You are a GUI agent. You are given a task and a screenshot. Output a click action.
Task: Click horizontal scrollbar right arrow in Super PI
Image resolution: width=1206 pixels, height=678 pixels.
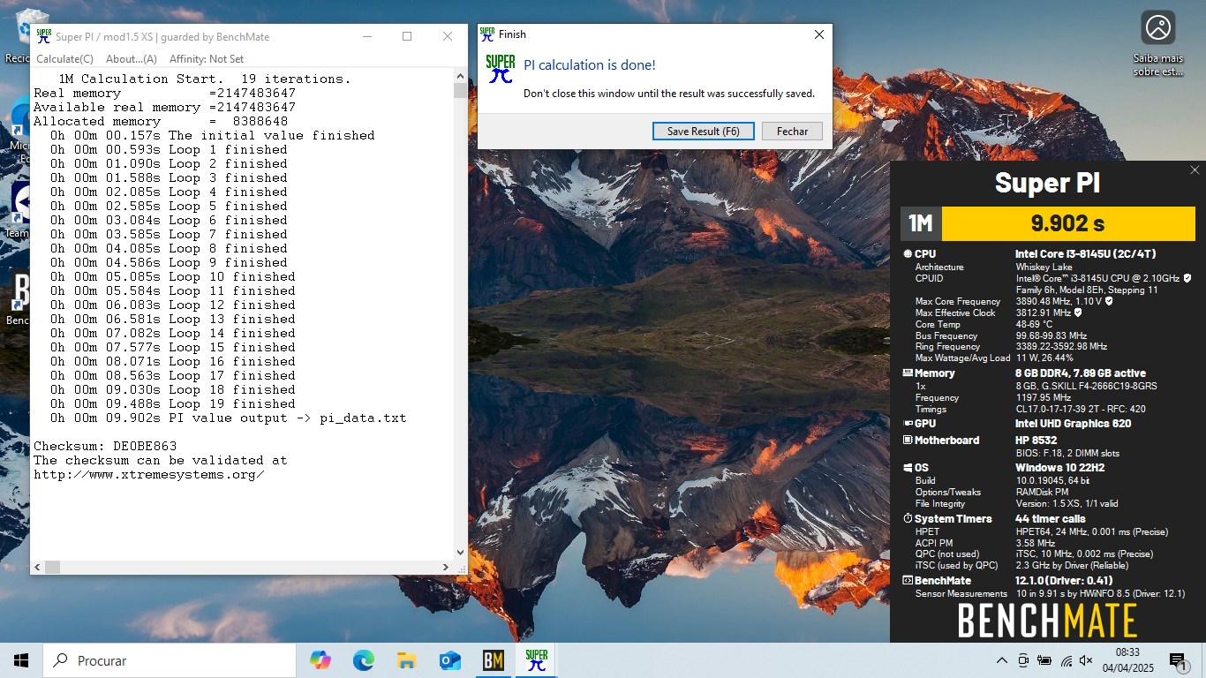point(446,567)
